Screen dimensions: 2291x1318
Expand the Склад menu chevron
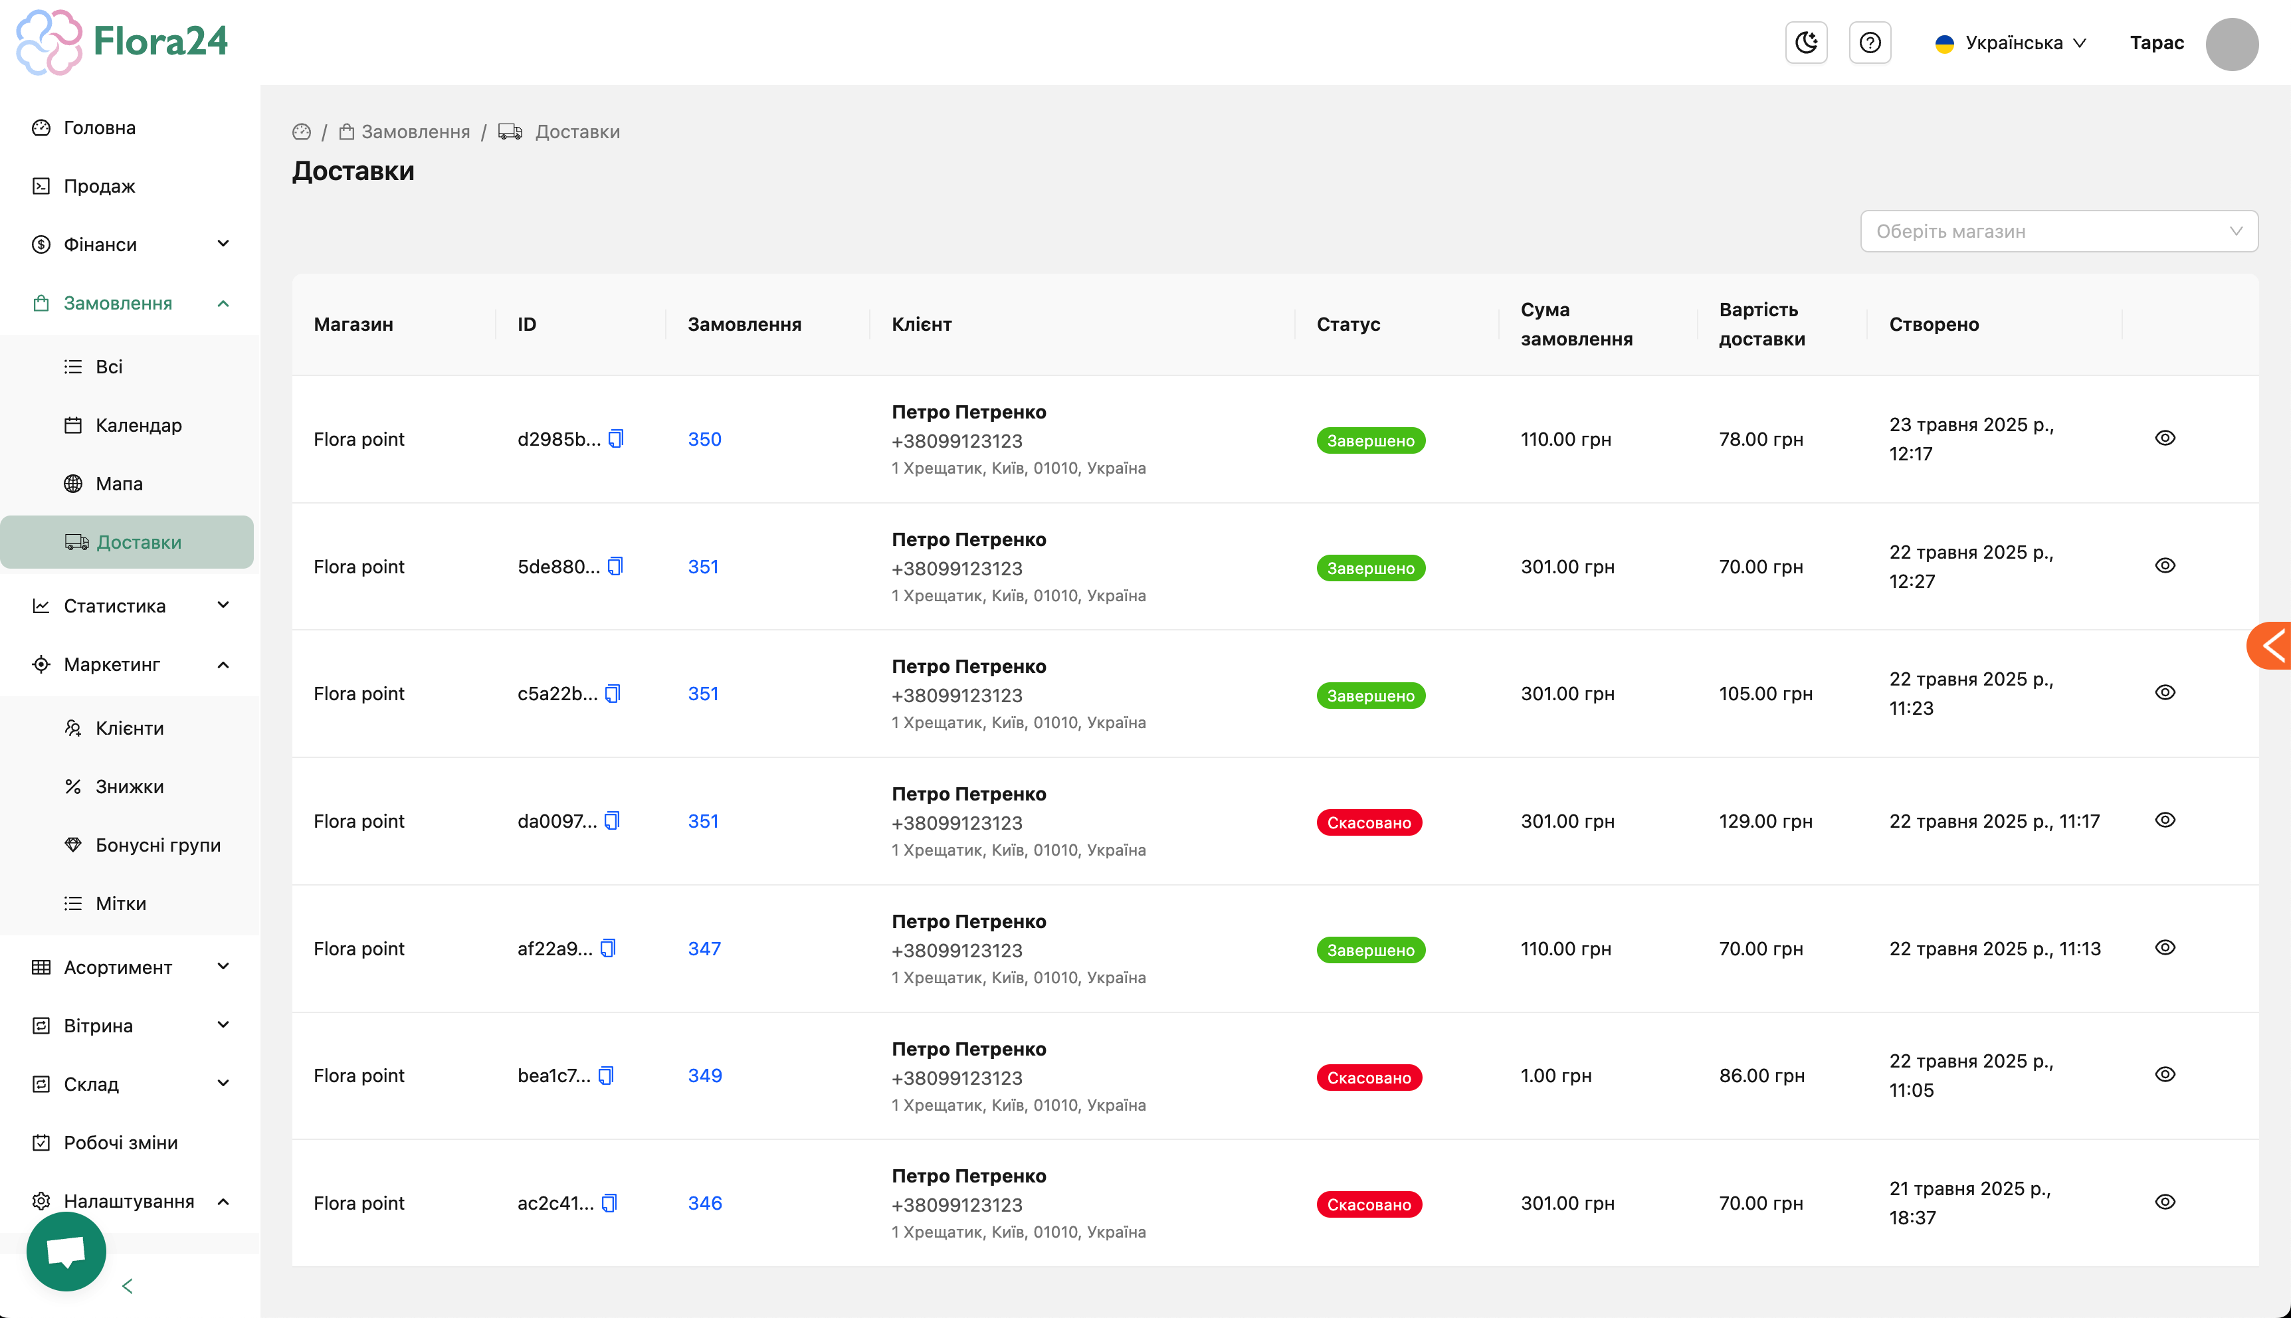pyautogui.click(x=223, y=1083)
